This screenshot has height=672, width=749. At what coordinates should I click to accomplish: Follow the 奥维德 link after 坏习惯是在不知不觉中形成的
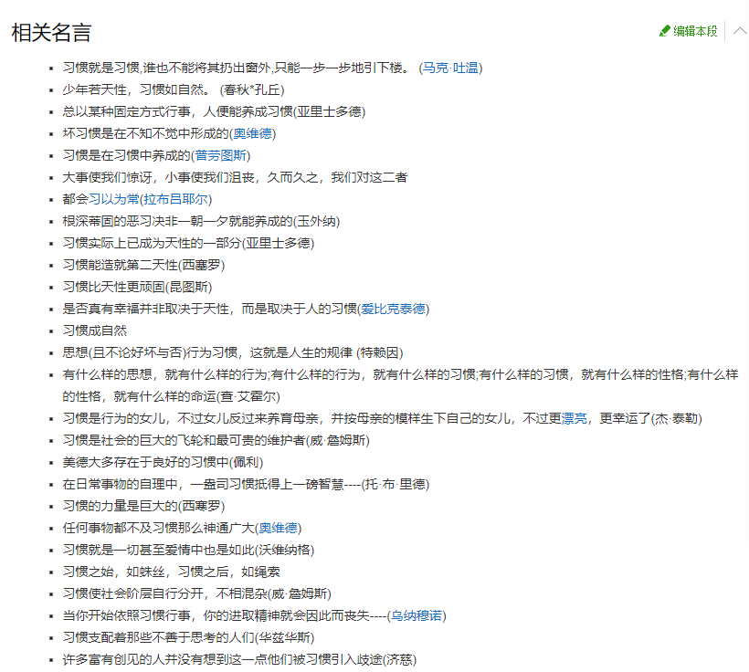(x=252, y=133)
